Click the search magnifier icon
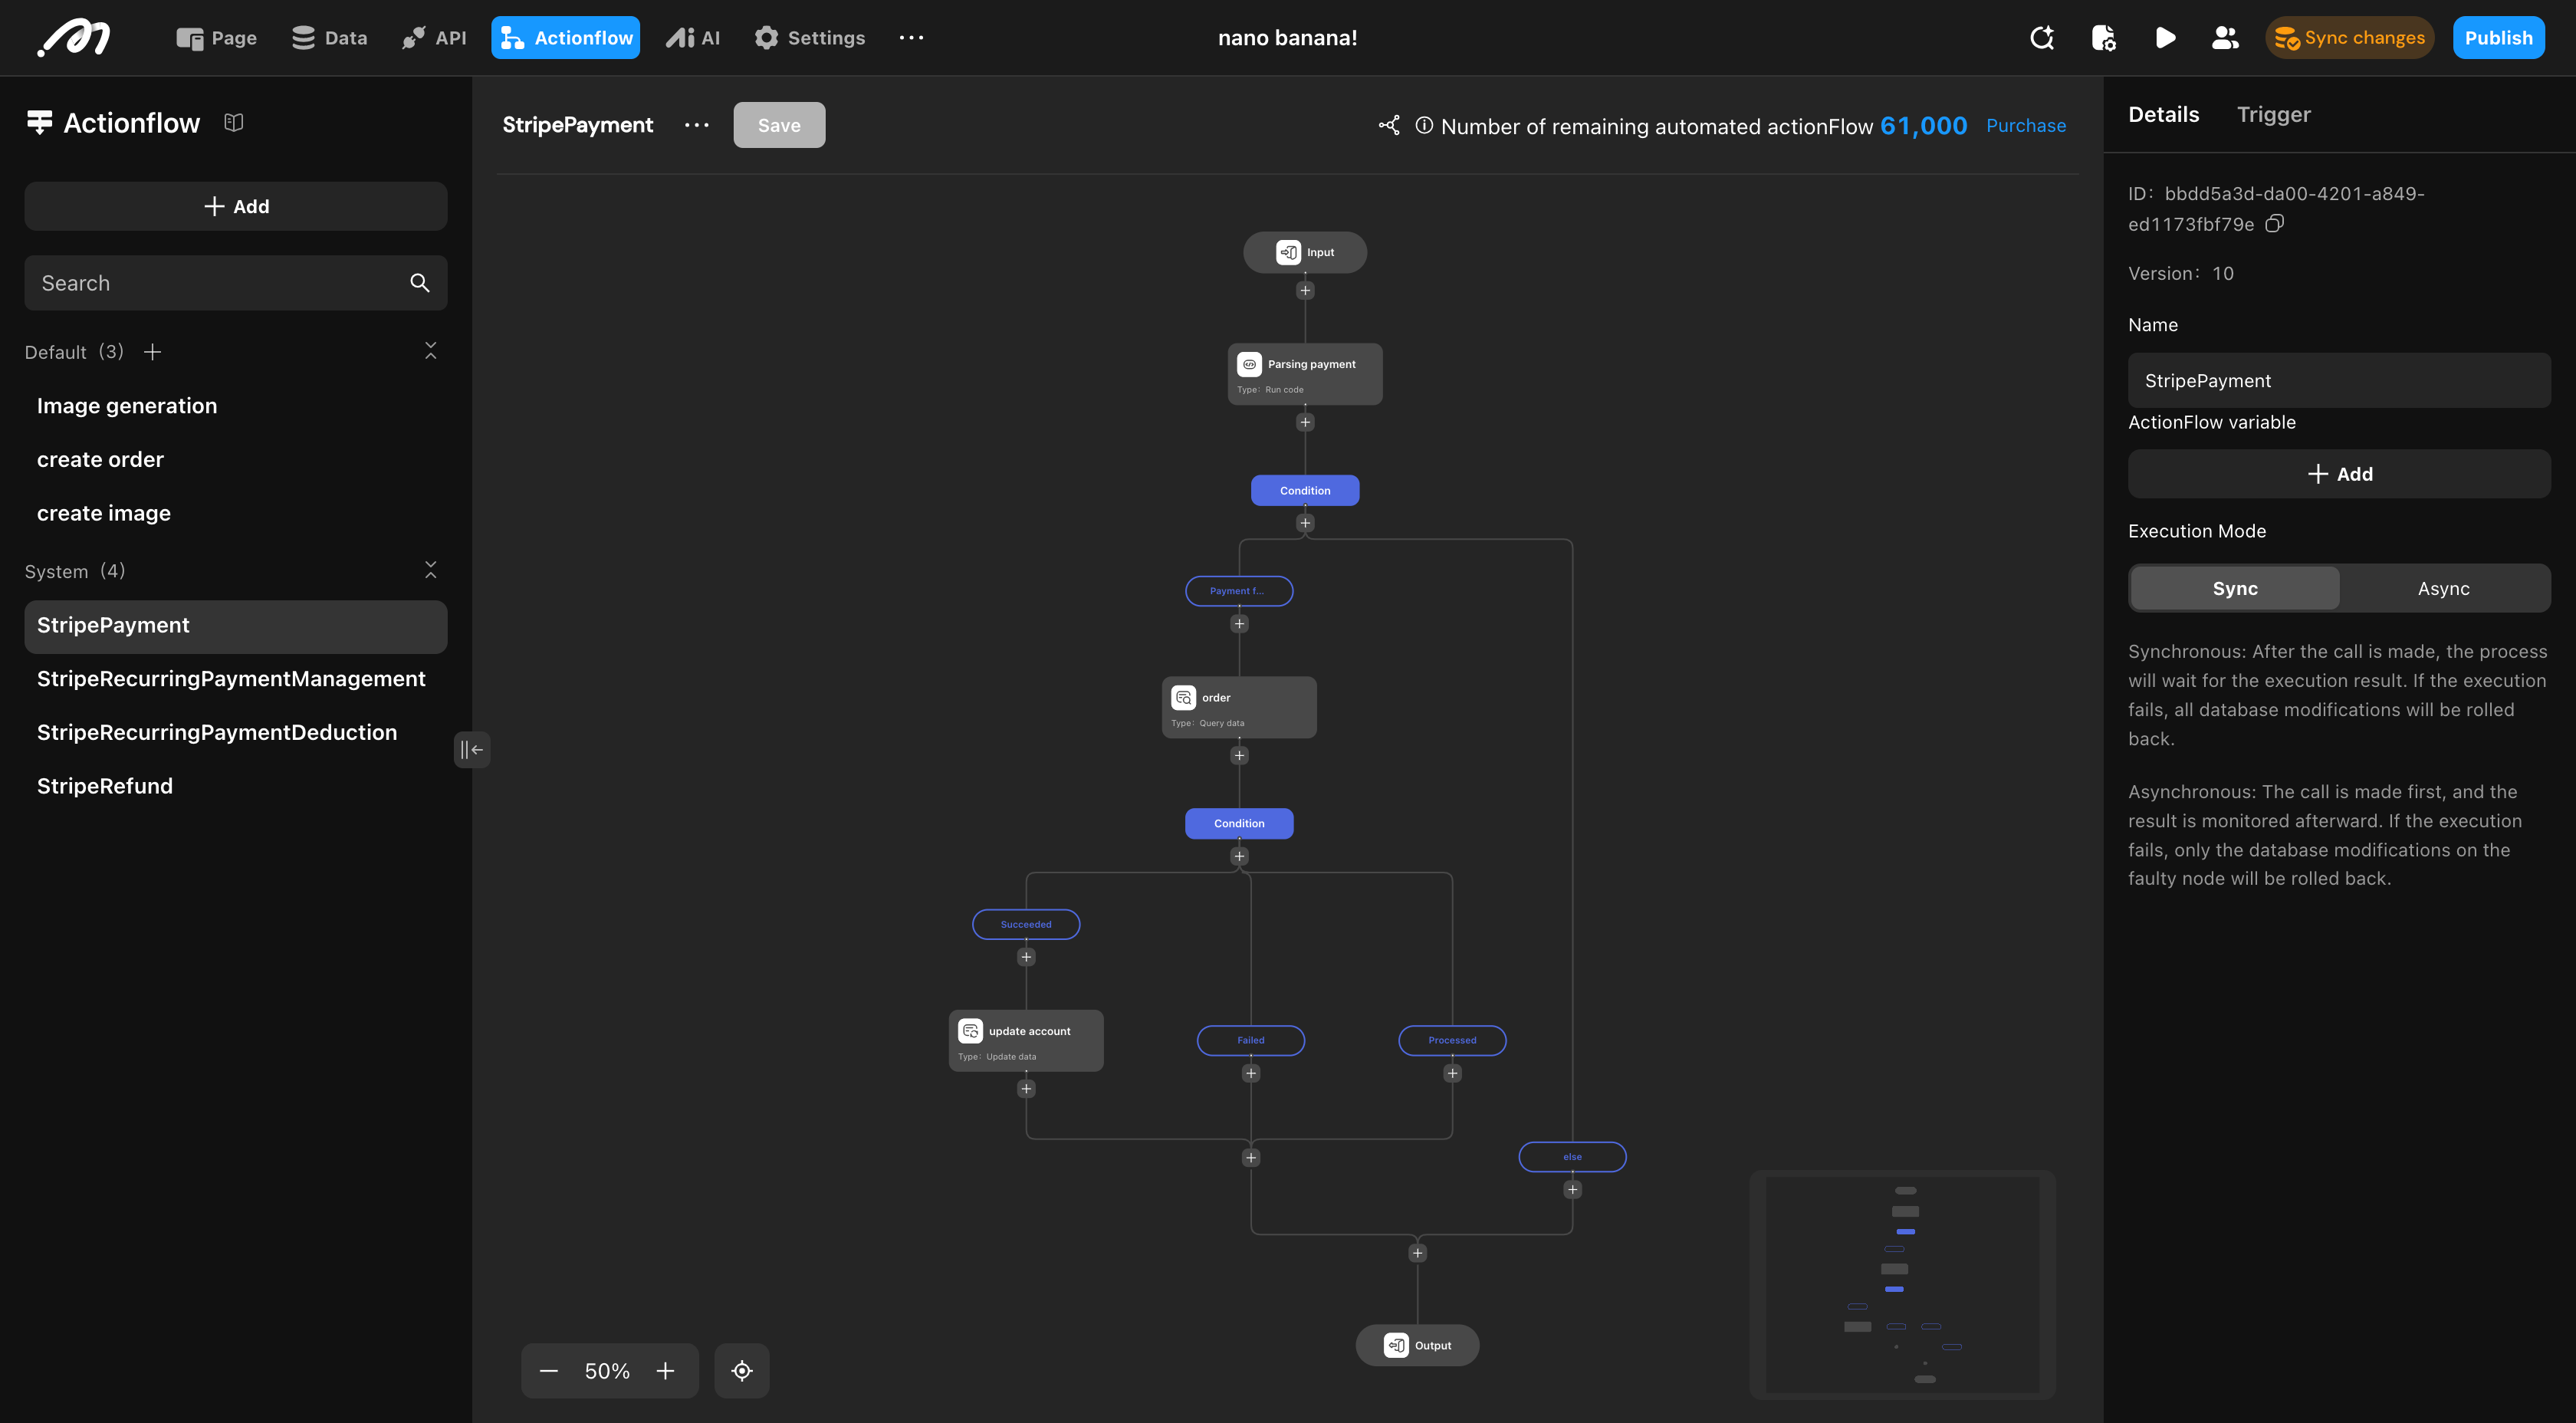Image resolution: width=2576 pixels, height=1423 pixels. (420, 283)
